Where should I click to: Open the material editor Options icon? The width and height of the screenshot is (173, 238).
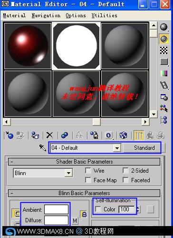[164, 97]
